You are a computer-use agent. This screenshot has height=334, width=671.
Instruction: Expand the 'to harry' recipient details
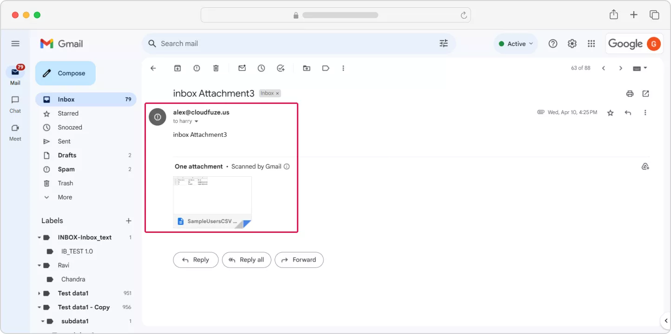pyautogui.click(x=196, y=122)
